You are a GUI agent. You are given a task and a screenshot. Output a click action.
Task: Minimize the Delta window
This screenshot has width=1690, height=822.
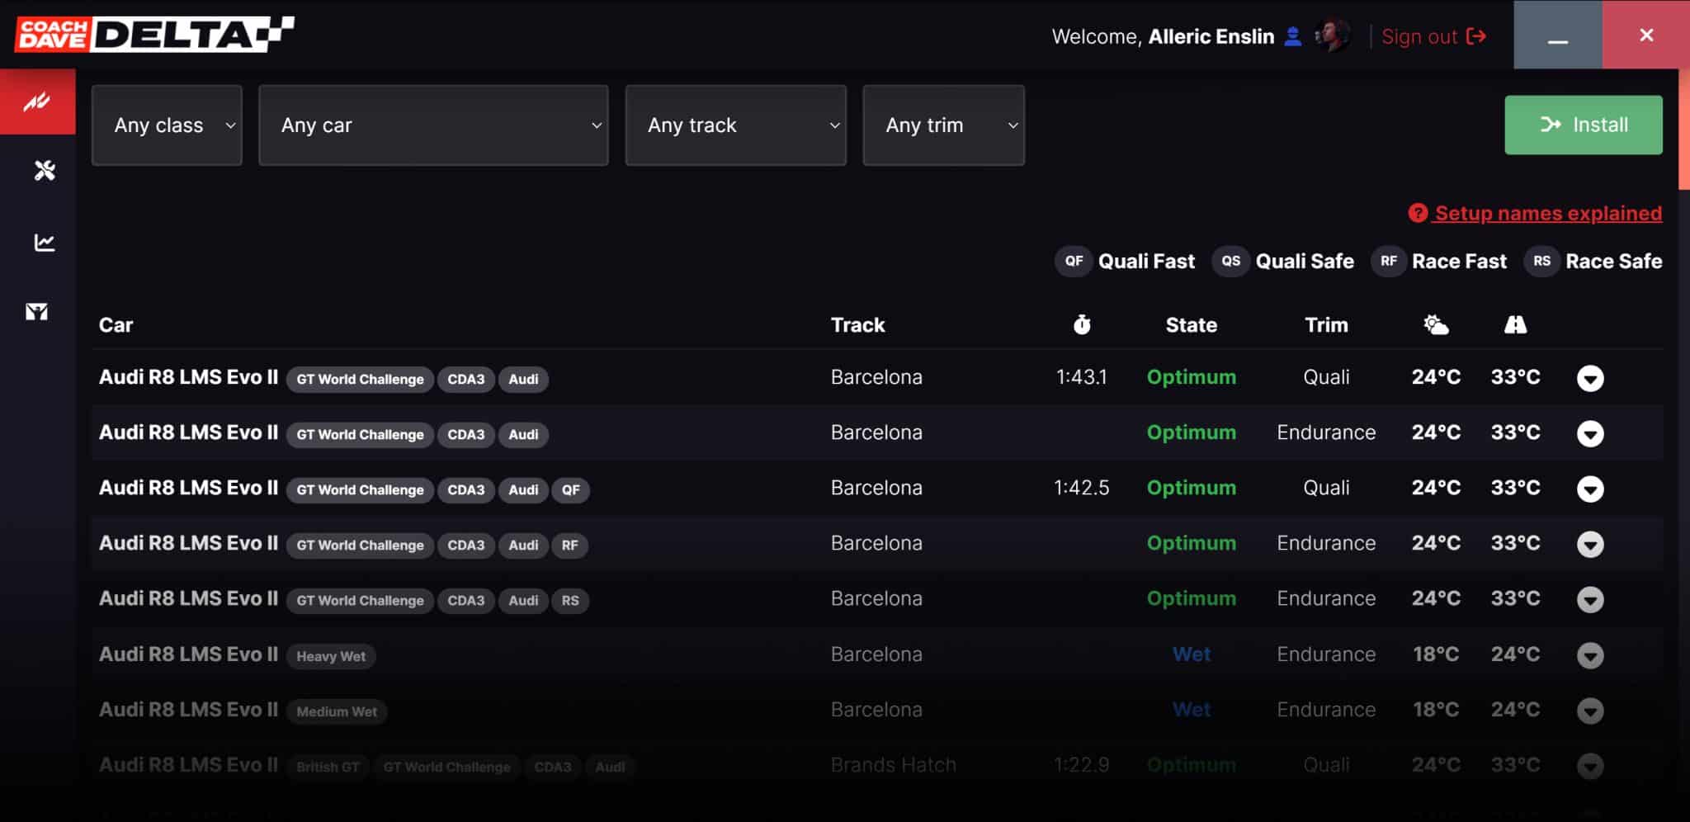(1557, 35)
